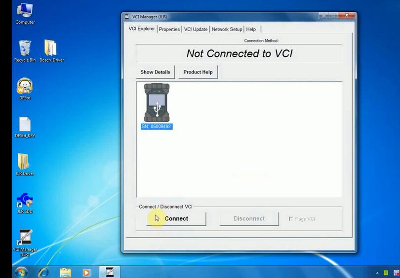Click the Show Details button
The height and width of the screenshot is (278, 400).
point(156,72)
